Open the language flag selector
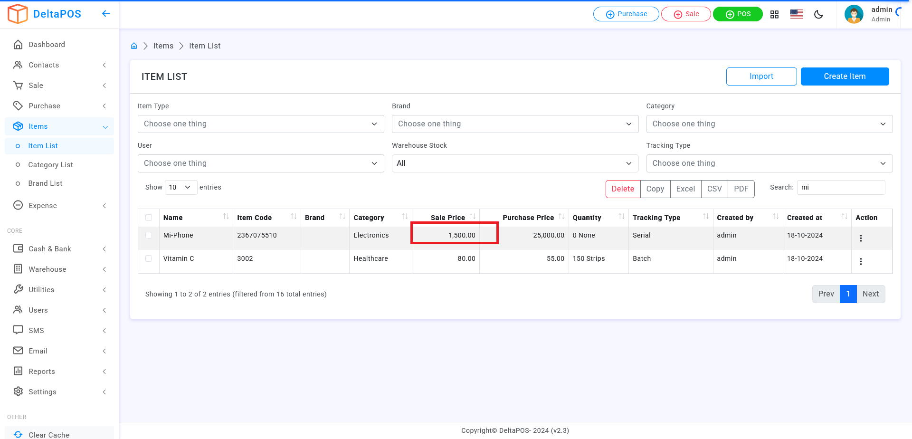This screenshot has height=439, width=912. 797,14
